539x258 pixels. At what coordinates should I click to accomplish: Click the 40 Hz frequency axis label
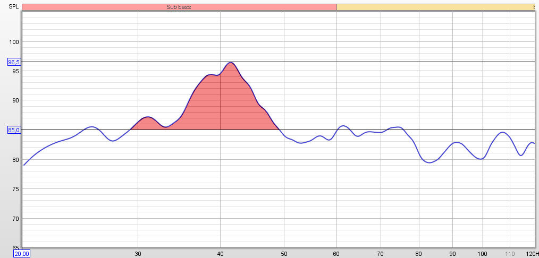click(221, 254)
